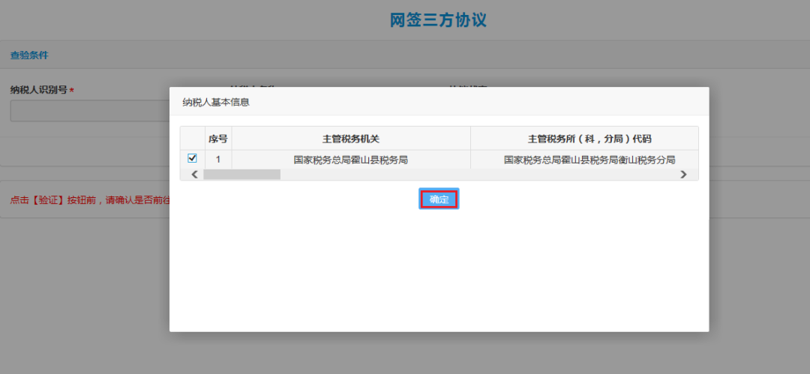Uncheck the checkbox in row 1
Image resolution: width=810 pixels, height=374 pixels.
click(192, 158)
